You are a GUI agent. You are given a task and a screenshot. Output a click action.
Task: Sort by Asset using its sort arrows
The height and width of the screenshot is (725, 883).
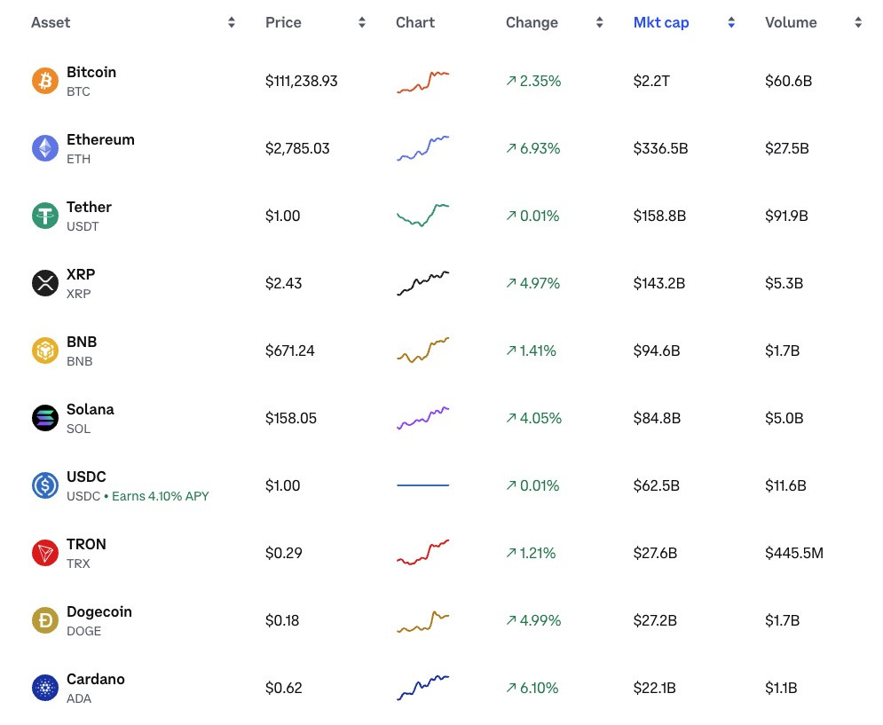[232, 22]
